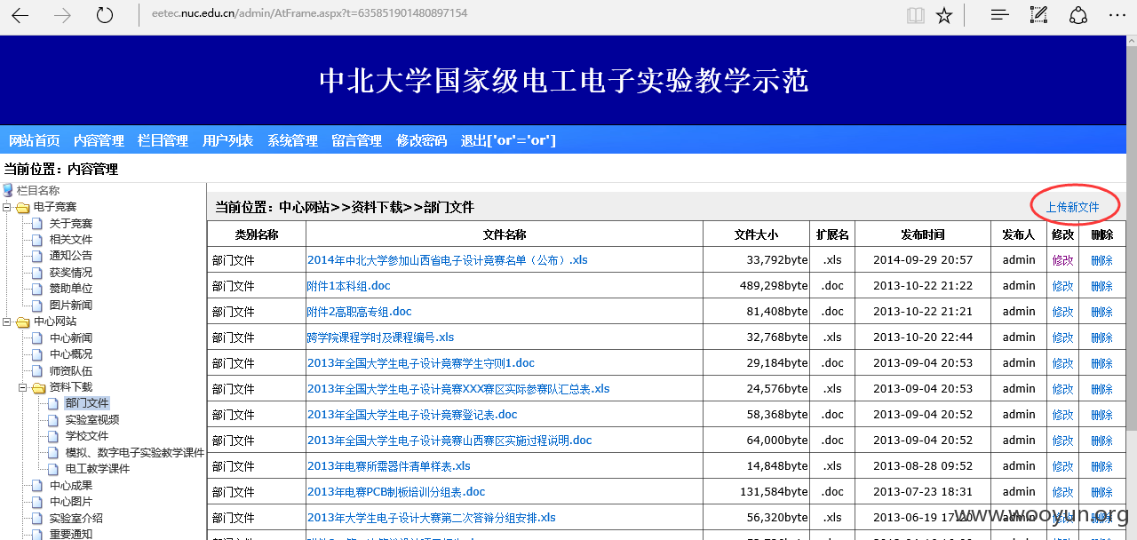1137x540 pixels.
Task: Select 中心成果 tree item
Action: (70, 486)
